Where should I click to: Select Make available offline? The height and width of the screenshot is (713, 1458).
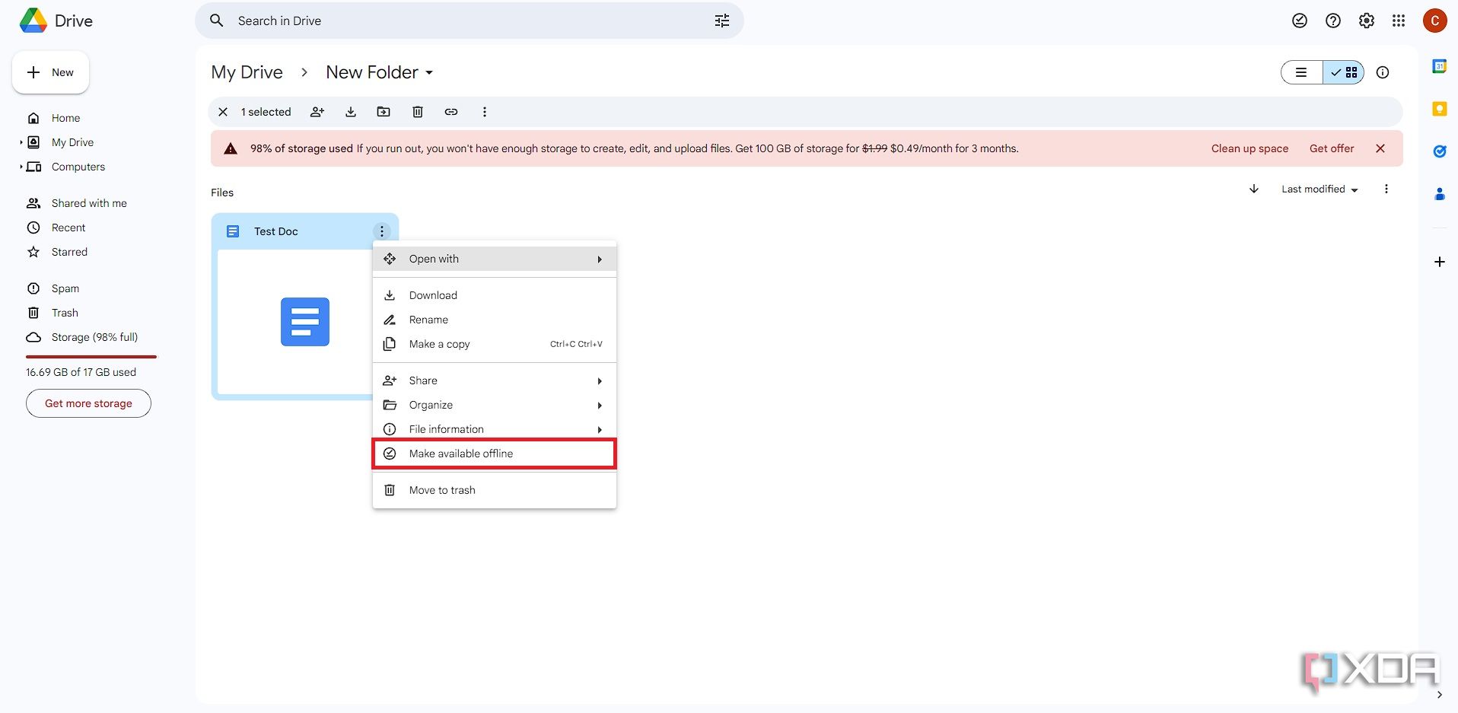(x=495, y=454)
